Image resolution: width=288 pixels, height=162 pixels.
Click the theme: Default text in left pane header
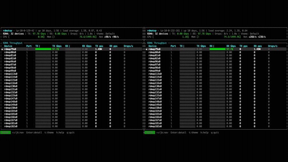click(x=106, y=34)
